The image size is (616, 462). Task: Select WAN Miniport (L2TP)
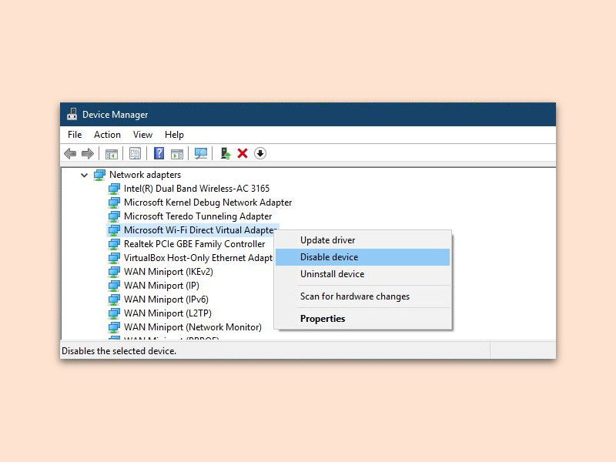pos(167,313)
